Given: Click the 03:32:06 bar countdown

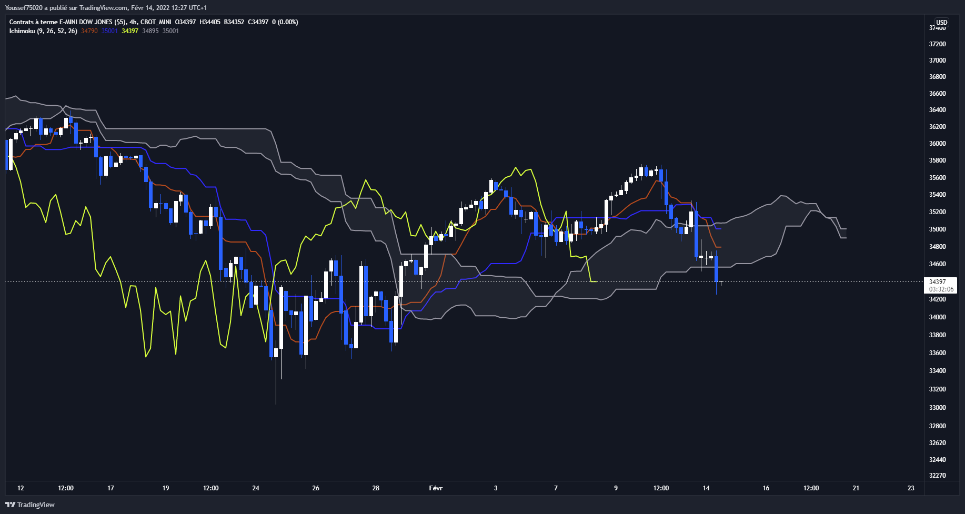Looking at the screenshot, I should point(941,289).
